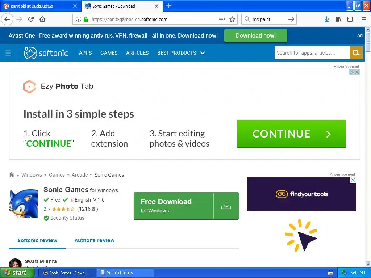Click the Windows breadcrumb link

click(32, 175)
